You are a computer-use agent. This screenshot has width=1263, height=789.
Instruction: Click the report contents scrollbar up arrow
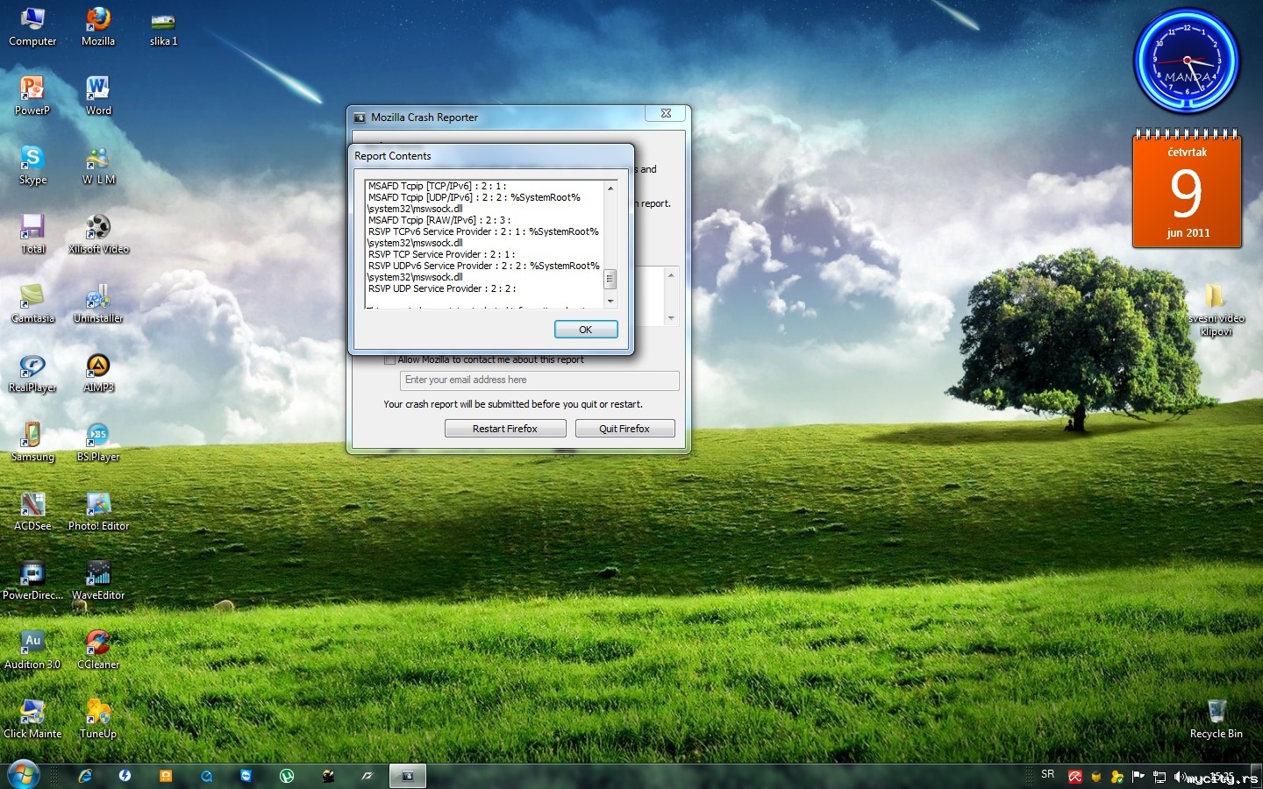coord(610,188)
